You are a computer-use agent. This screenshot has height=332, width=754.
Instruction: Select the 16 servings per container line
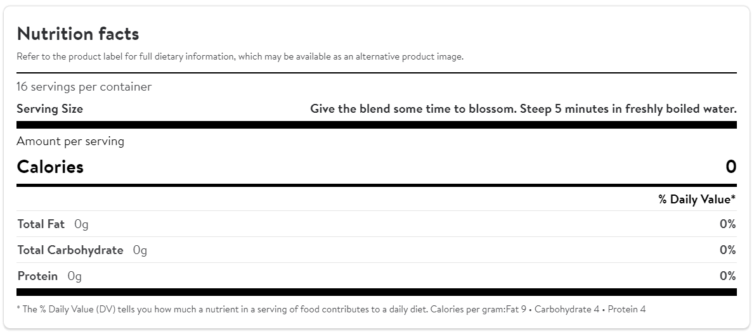(84, 87)
